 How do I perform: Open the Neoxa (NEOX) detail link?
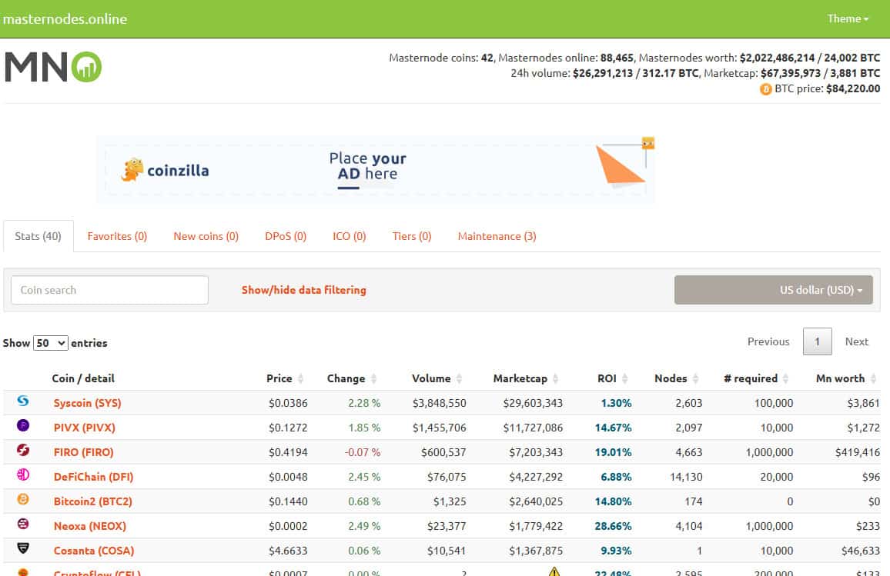[89, 526]
